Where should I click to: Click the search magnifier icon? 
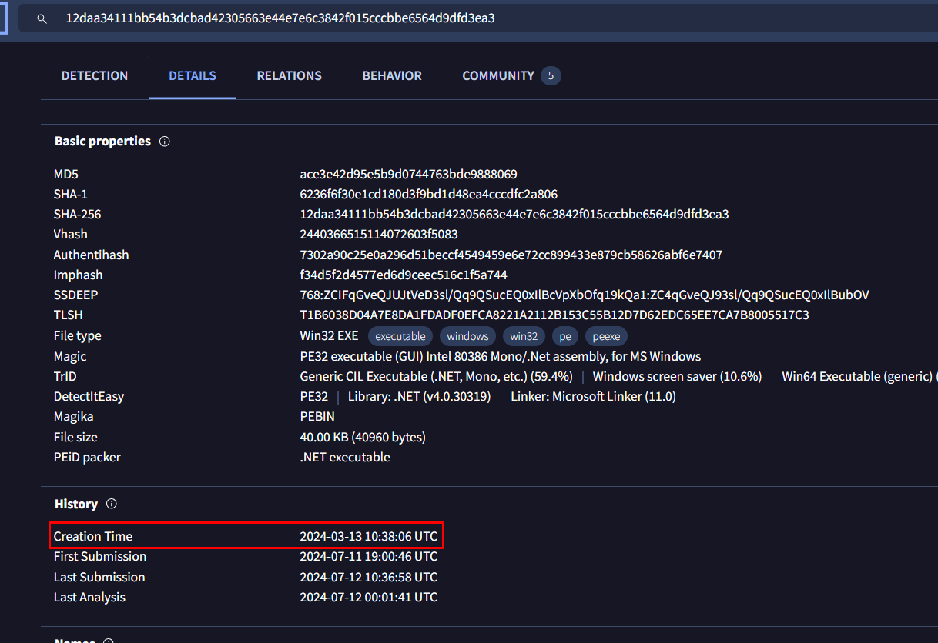(x=42, y=18)
